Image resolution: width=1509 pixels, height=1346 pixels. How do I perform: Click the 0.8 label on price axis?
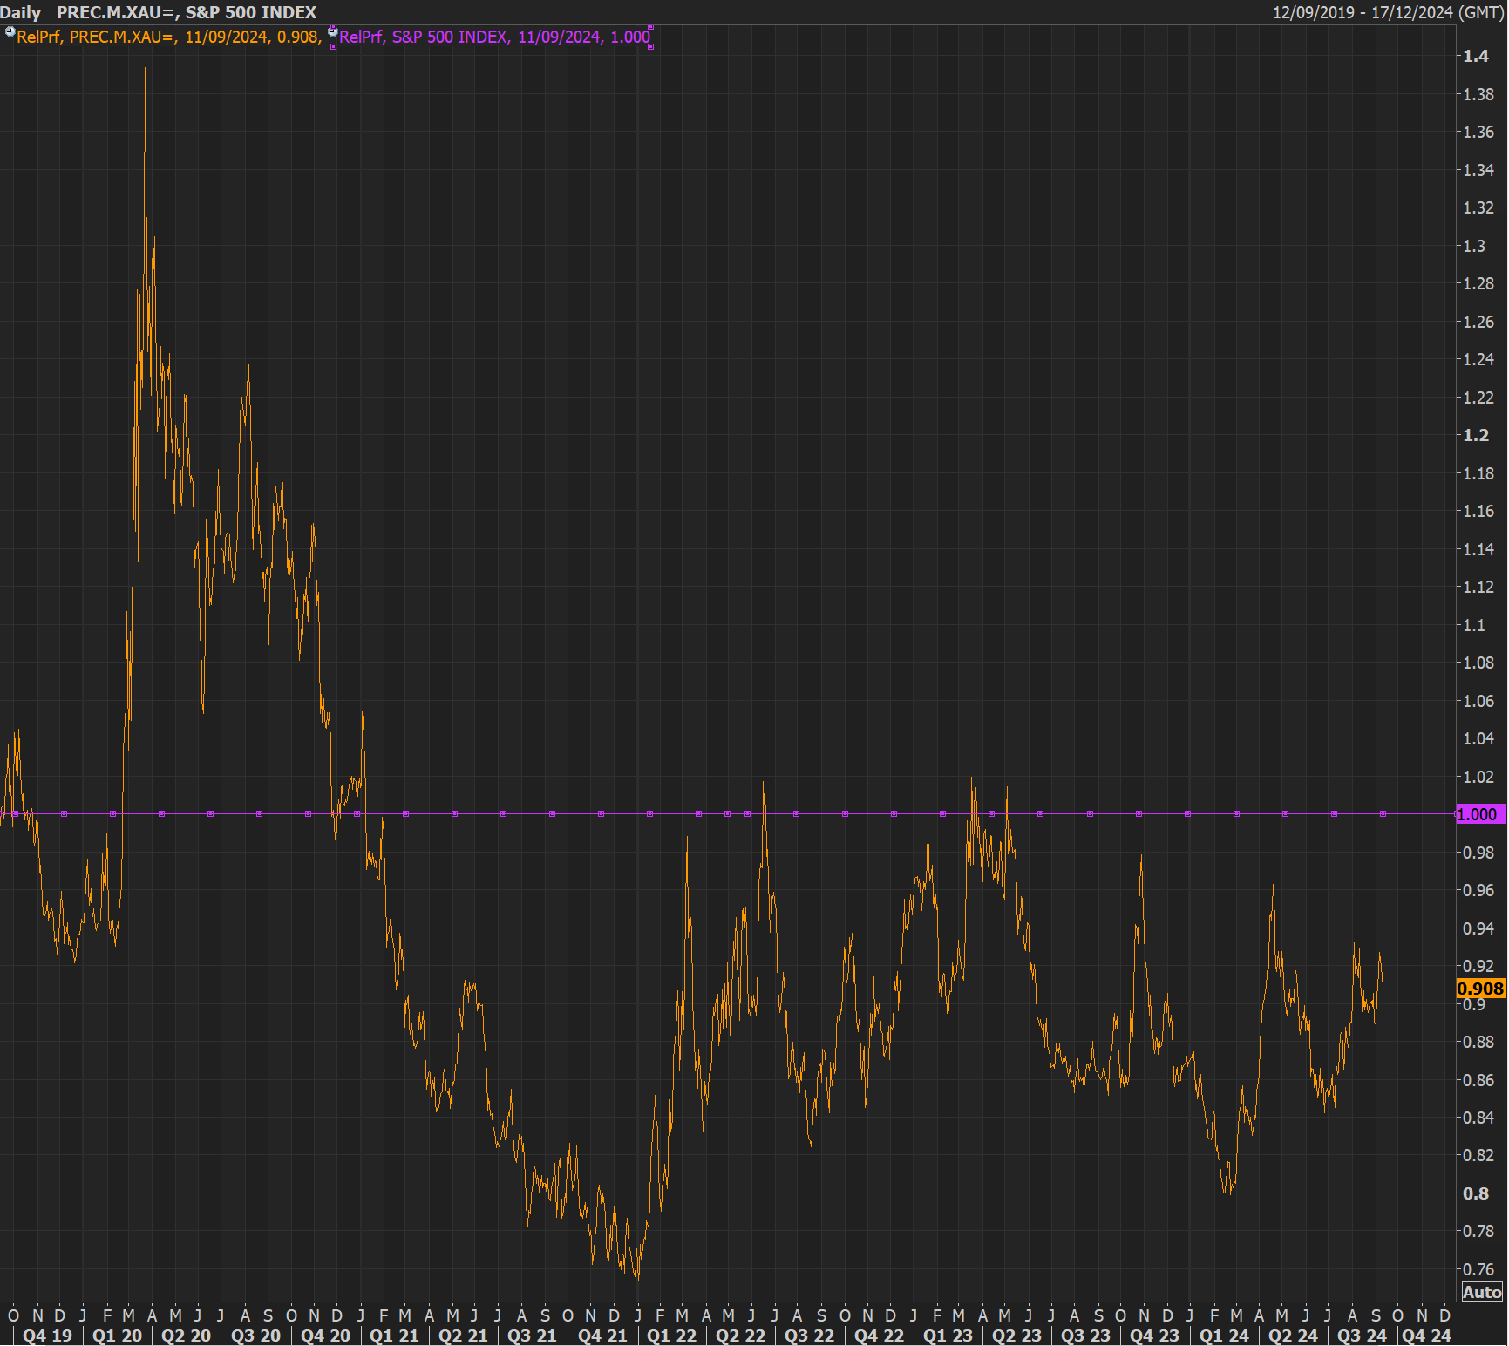(x=1476, y=1193)
